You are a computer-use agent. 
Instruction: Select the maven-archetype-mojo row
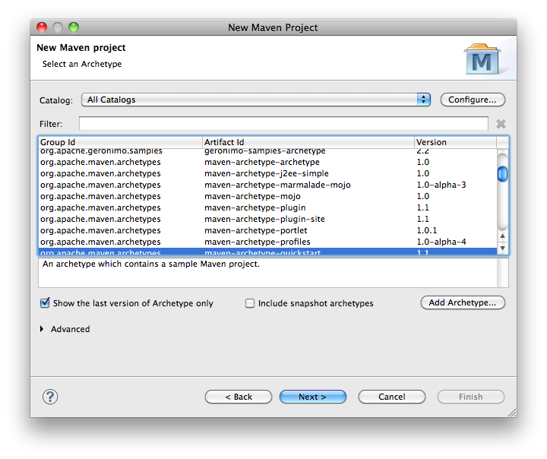pyautogui.click(x=267, y=196)
